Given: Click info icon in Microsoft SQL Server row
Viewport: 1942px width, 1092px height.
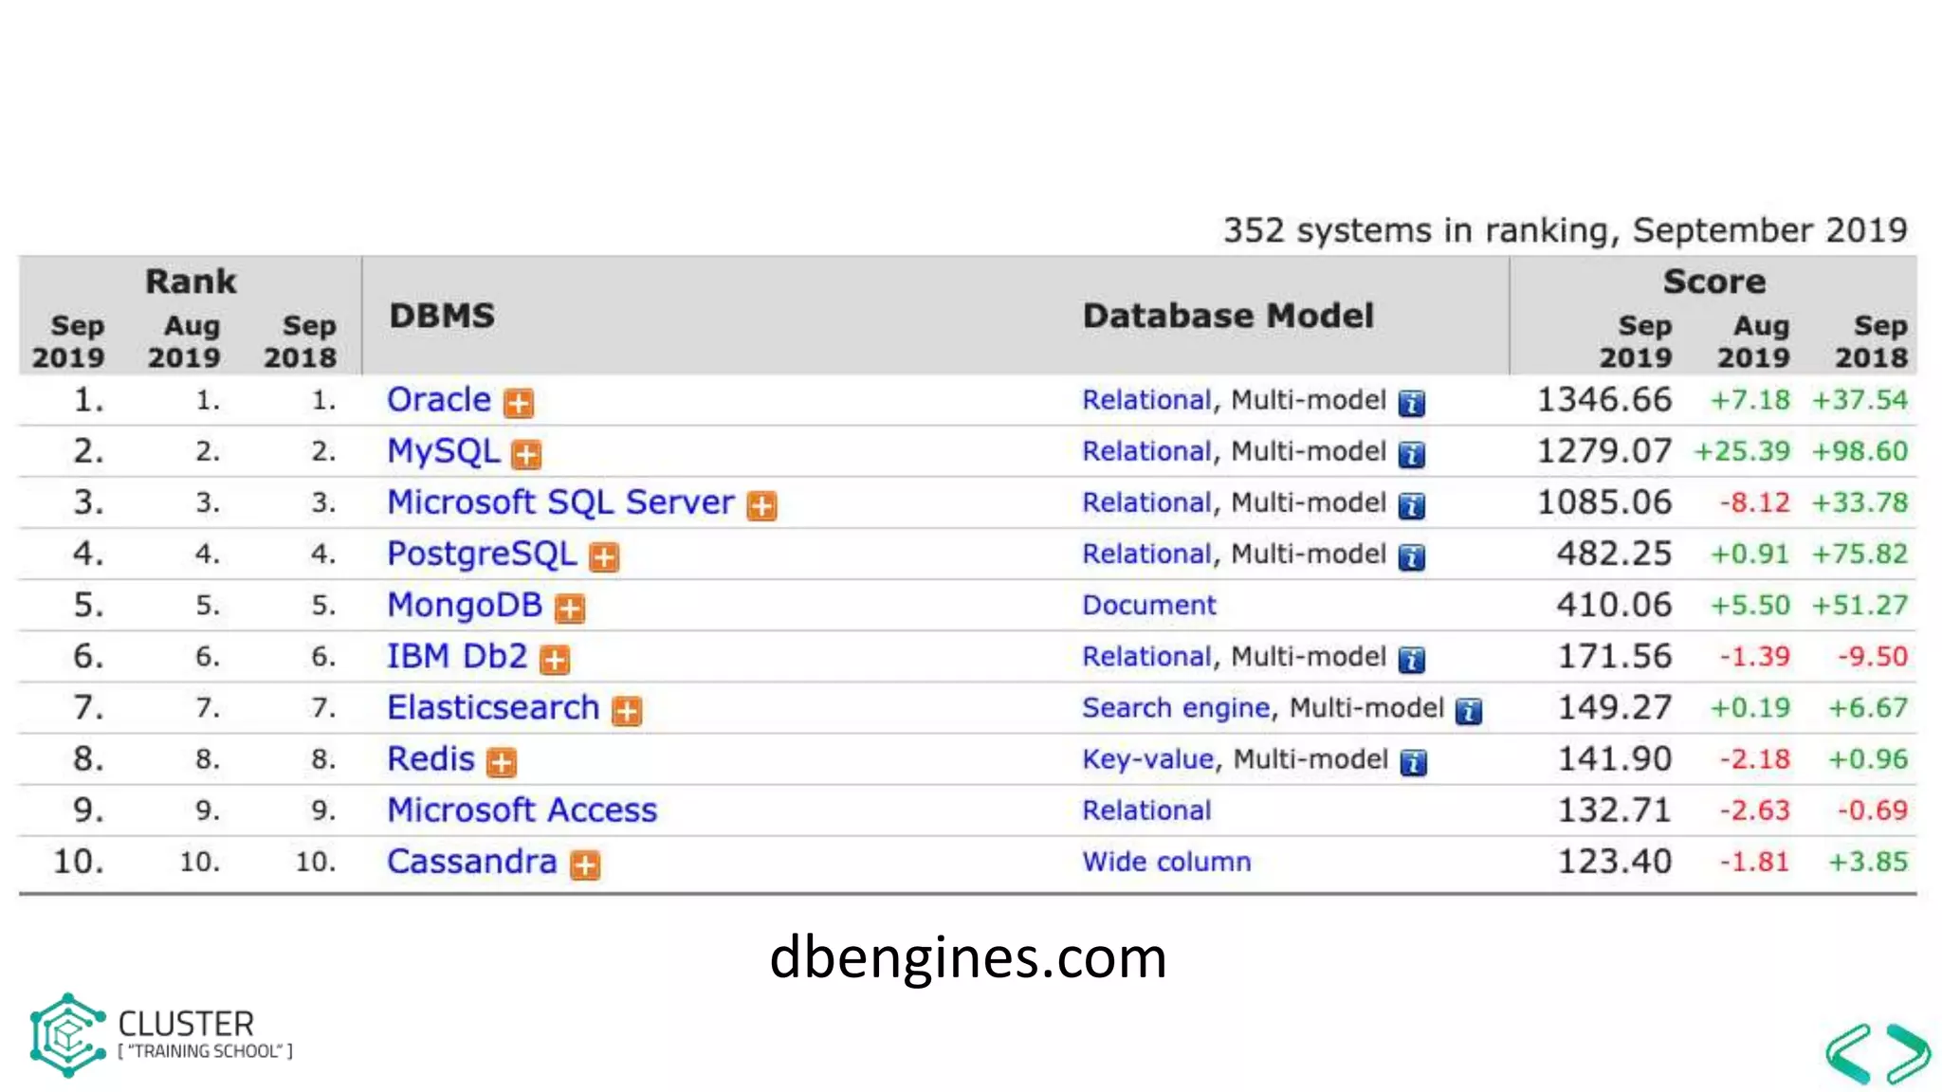Looking at the screenshot, I should tap(1412, 506).
